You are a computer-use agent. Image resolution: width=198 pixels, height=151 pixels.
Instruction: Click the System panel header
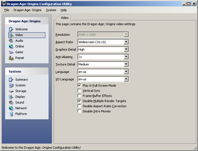27,71
